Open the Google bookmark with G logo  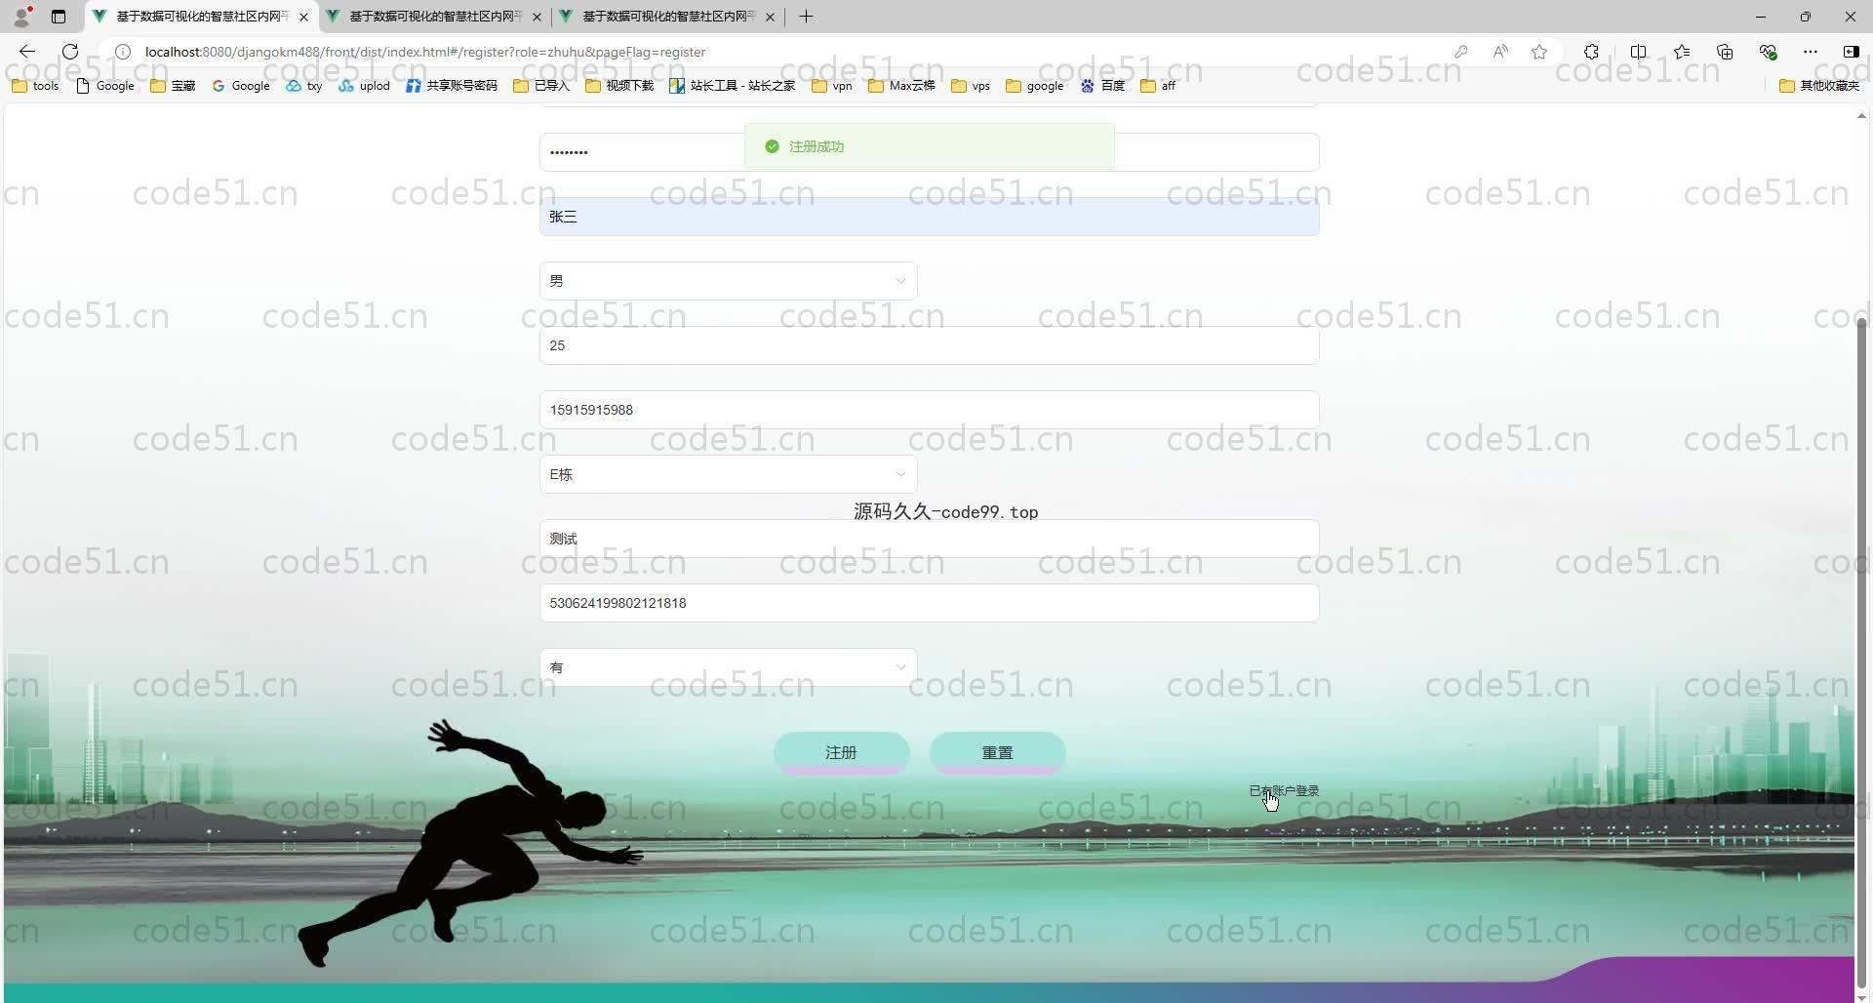click(x=240, y=86)
